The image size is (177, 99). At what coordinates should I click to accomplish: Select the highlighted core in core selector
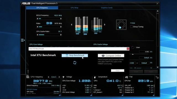pos(120,28)
